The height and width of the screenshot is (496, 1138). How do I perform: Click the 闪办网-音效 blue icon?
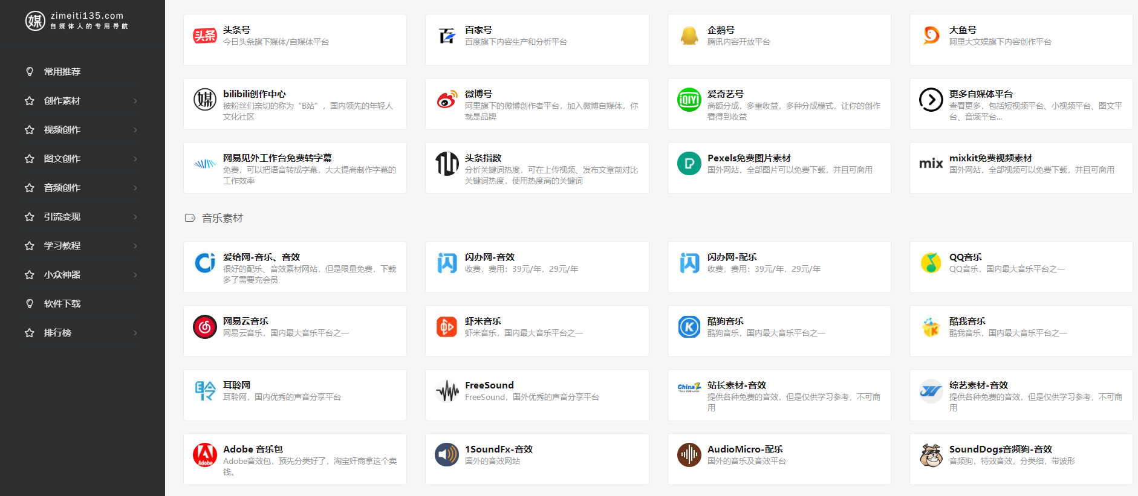pyautogui.click(x=447, y=263)
